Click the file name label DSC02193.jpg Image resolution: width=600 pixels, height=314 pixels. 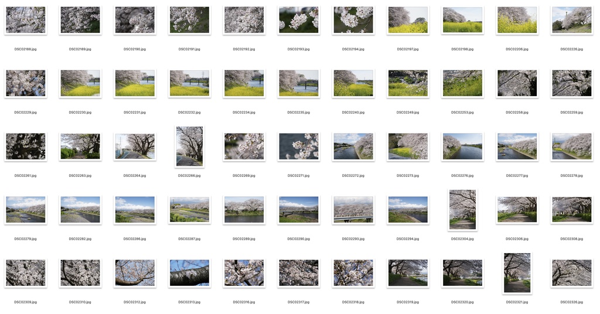click(298, 49)
